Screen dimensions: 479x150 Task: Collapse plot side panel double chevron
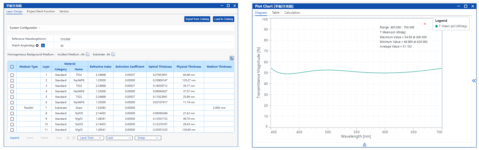[474, 81]
